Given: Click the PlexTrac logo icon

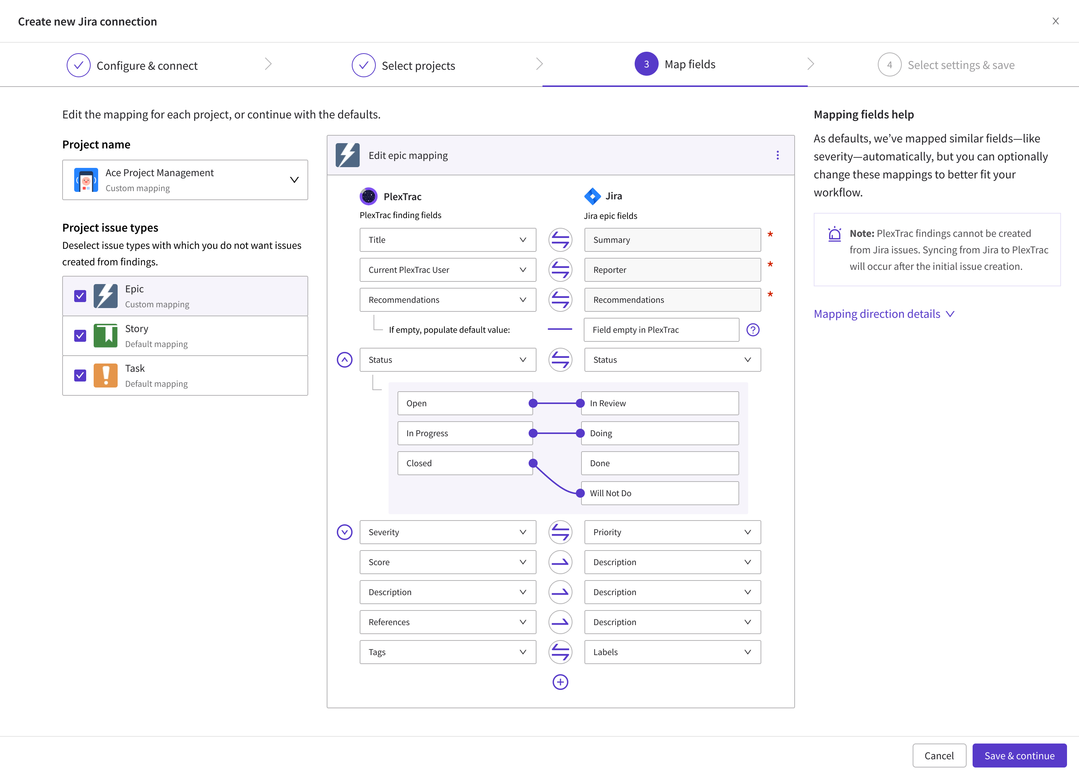Looking at the screenshot, I should (368, 196).
